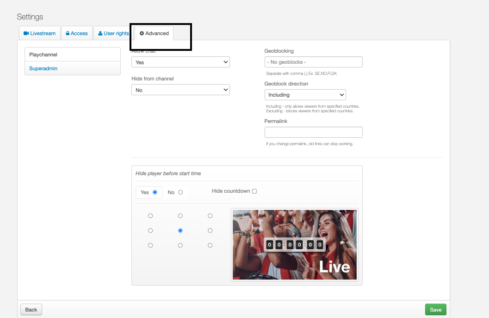Open the Hide from channel dropdown
The image size is (489, 318).
[x=180, y=90]
